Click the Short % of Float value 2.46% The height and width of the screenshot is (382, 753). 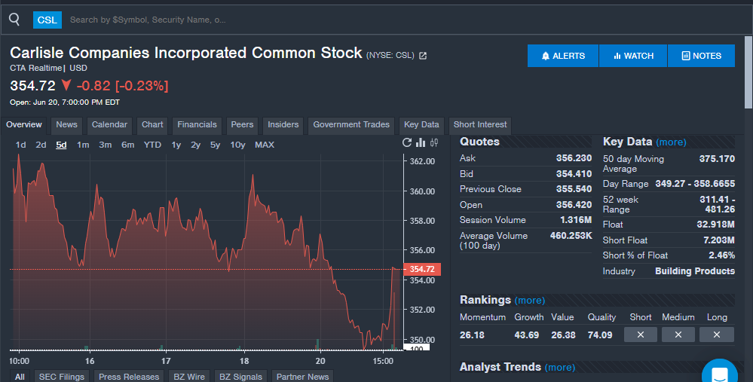pos(722,255)
